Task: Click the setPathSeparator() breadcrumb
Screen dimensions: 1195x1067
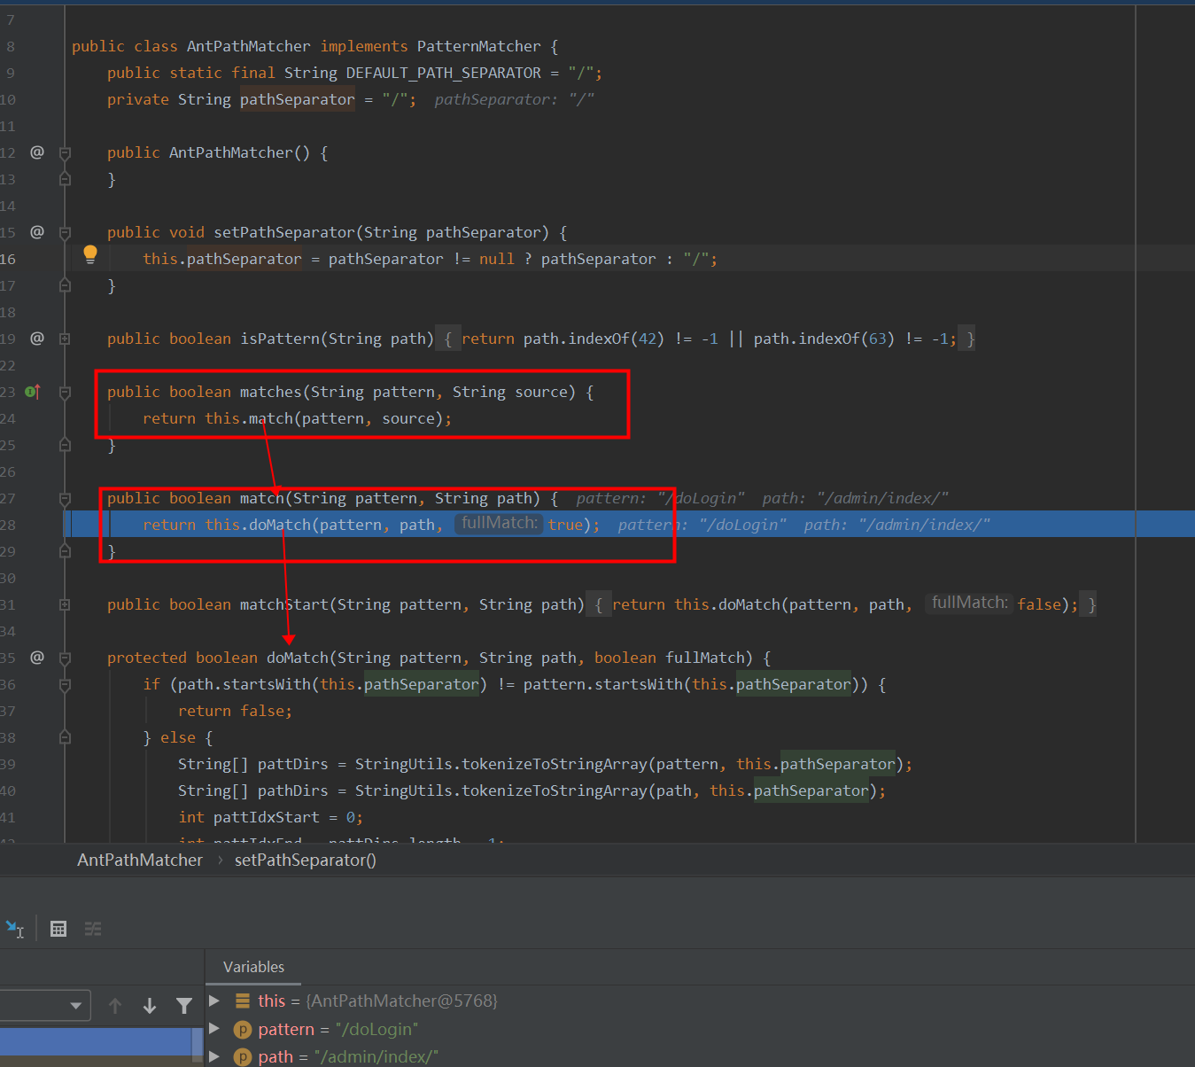Action: click(x=306, y=860)
